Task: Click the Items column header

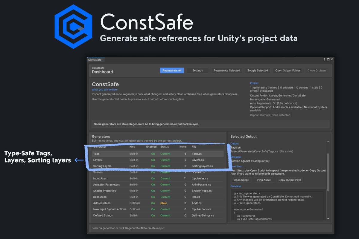Action: click(183, 147)
